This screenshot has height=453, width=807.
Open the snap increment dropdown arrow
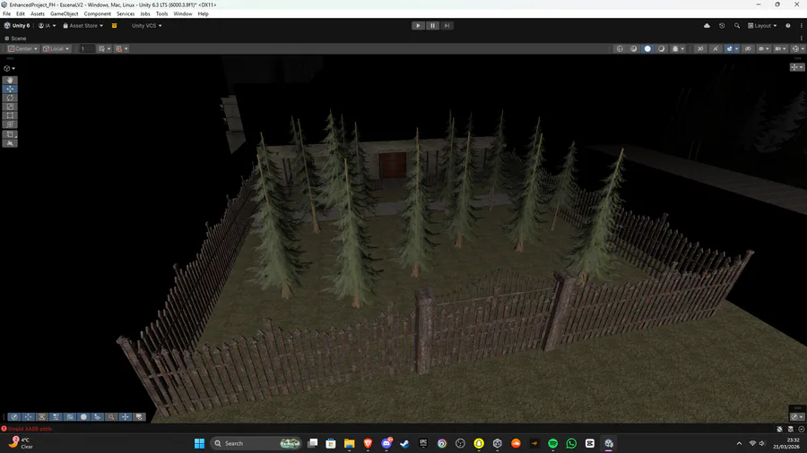click(x=126, y=49)
